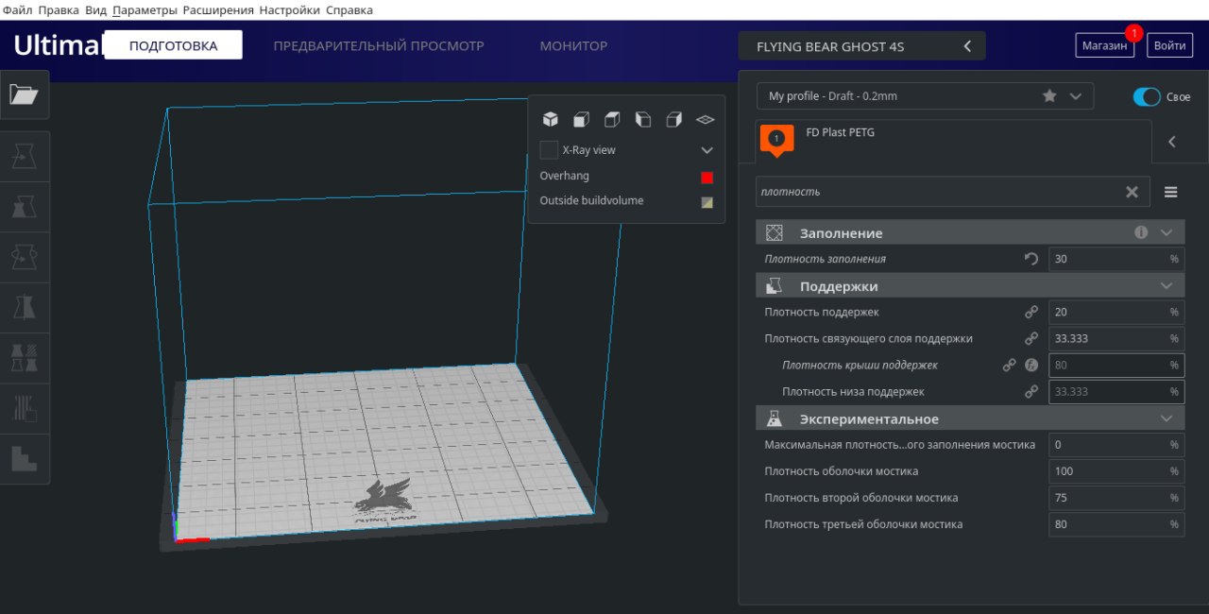The image size is (1209, 614).
Task: Select the Mirror tool in left toolbar
Action: (x=24, y=307)
